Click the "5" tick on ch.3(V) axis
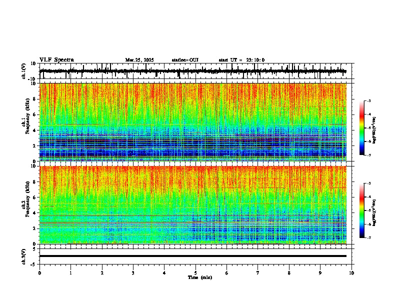396x306 pixels. (34, 249)
